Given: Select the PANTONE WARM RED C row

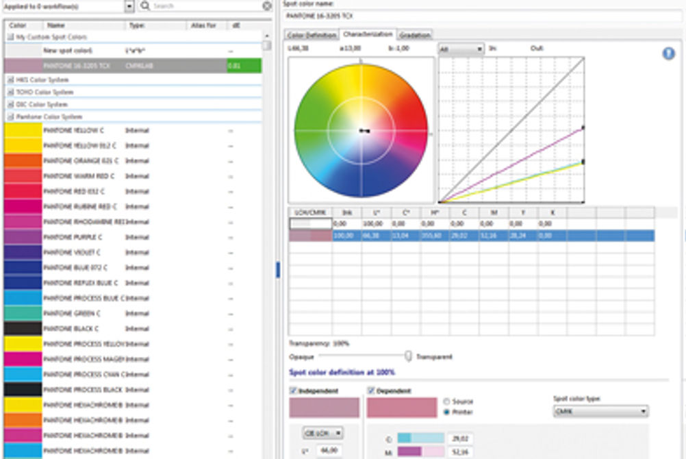Looking at the screenshot, I should click(x=133, y=176).
